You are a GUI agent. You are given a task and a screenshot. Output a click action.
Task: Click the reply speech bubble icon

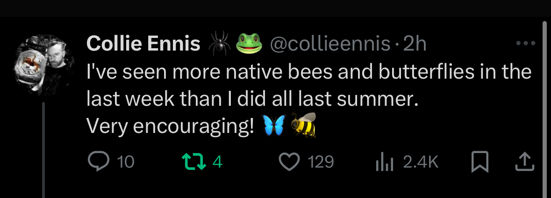(98, 161)
